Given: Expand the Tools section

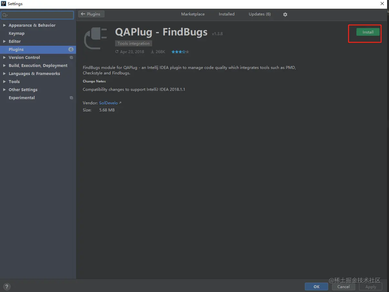Looking at the screenshot, I should point(4,82).
